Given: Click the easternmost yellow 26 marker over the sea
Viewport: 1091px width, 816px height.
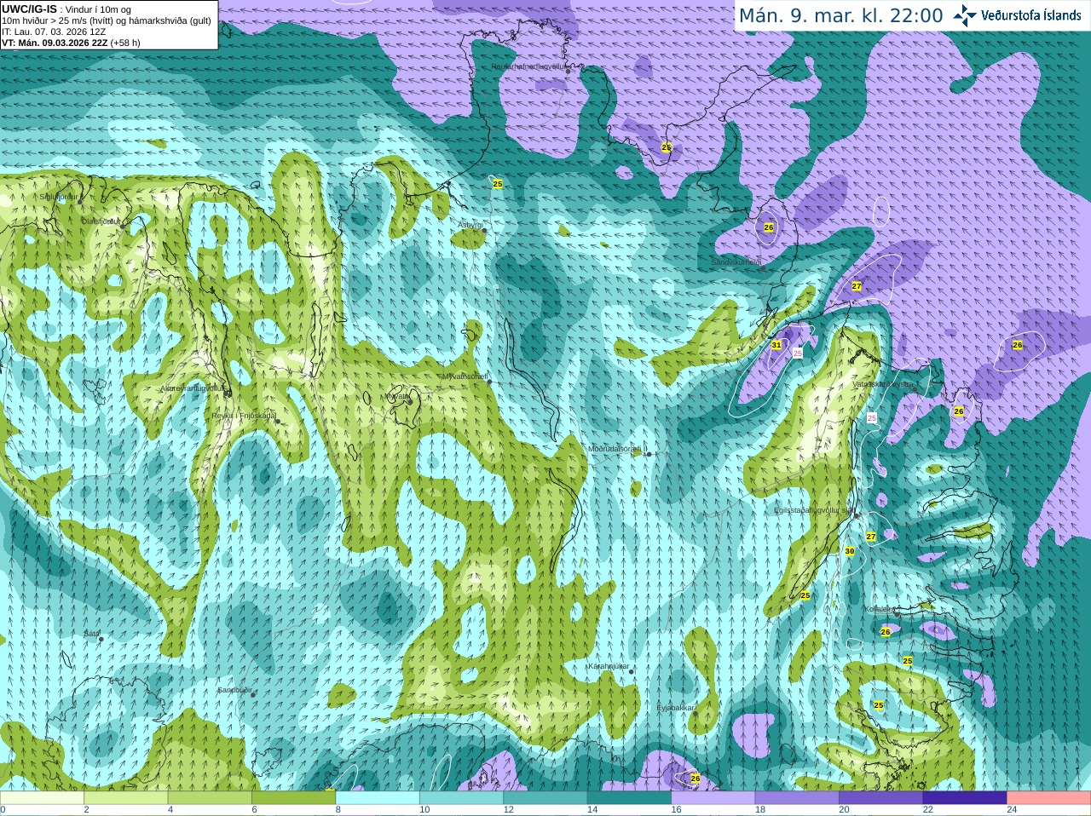Looking at the screenshot, I should pos(1018,345).
